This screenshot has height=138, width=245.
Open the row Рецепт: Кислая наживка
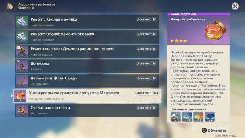(87, 22)
